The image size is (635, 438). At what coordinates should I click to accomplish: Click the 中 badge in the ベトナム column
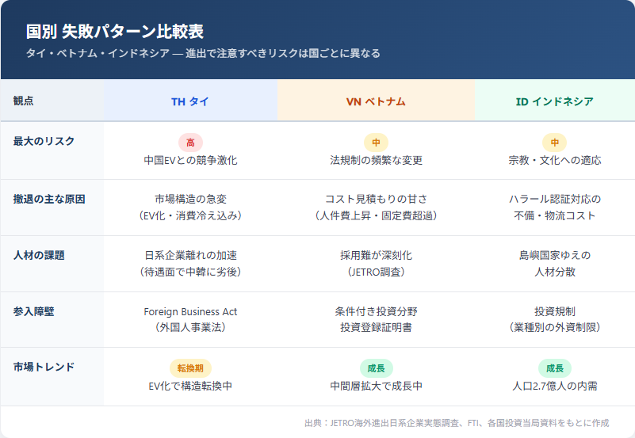tap(376, 143)
